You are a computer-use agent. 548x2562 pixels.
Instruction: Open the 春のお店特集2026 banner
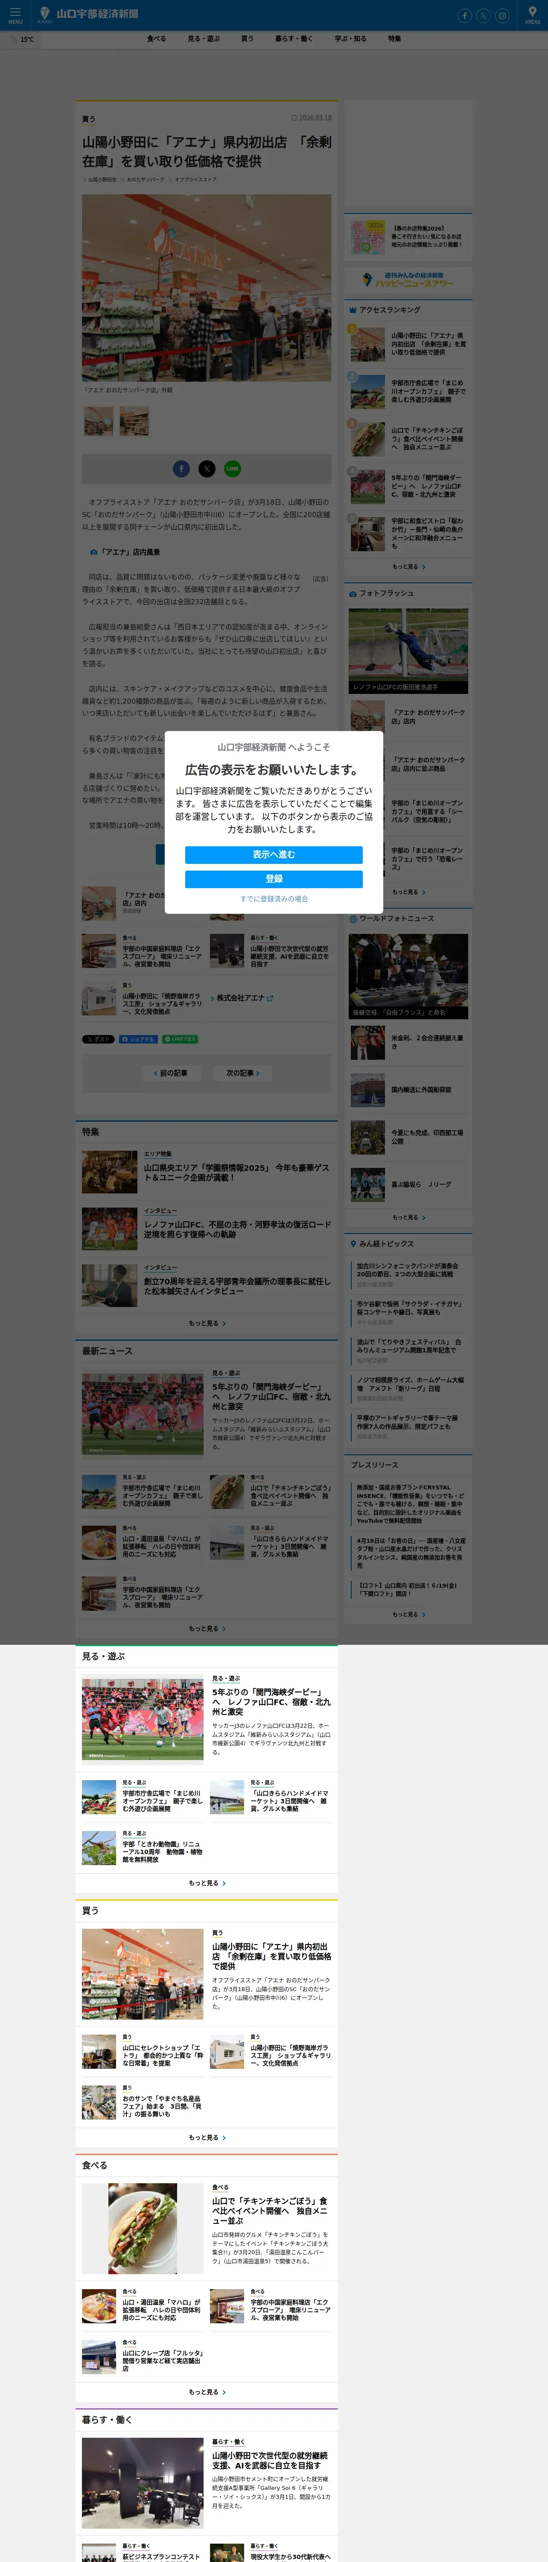pos(409,238)
